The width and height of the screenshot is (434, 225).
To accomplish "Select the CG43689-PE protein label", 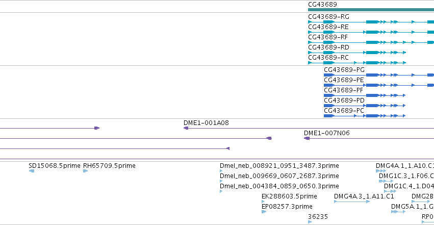I will 344,80.
